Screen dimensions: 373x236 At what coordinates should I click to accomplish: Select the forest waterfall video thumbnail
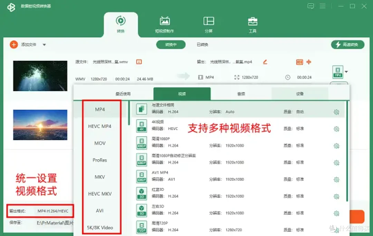coord(40,76)
